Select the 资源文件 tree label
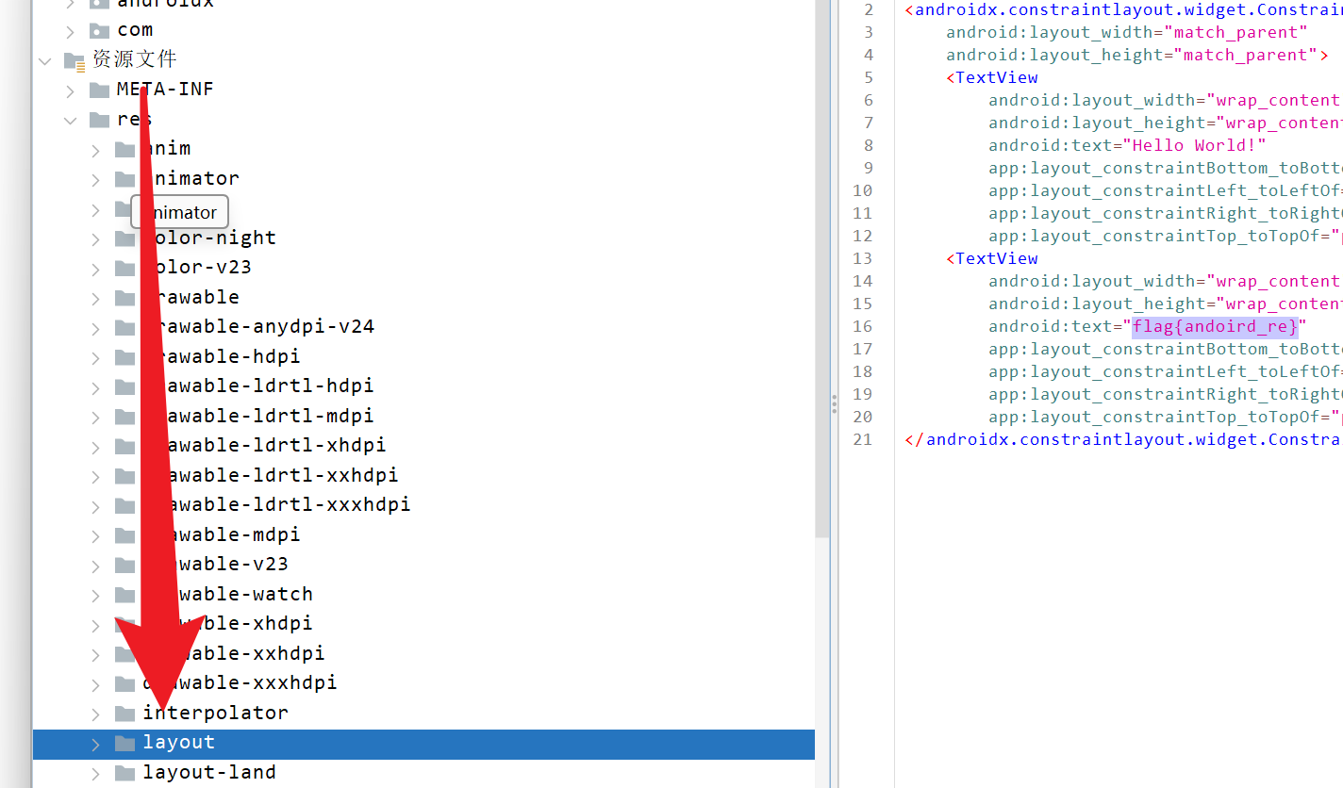1343x788 pixels. tap(134, 59)
